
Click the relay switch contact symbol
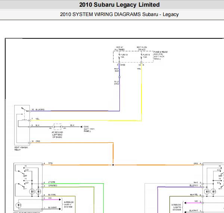[x=25, y=109]
